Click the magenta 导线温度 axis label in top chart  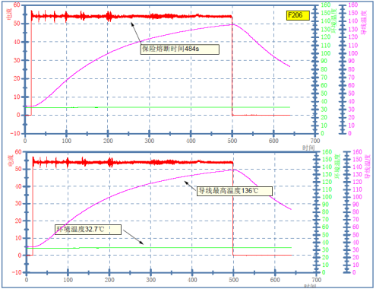click(364, 23)
